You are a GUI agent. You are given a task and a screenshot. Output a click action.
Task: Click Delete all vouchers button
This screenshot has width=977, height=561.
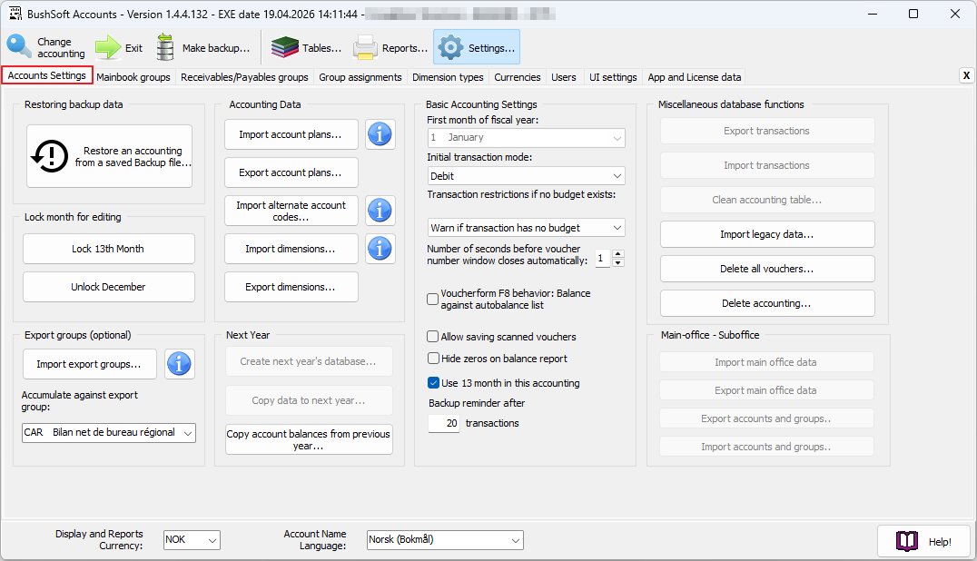[767, 269]
